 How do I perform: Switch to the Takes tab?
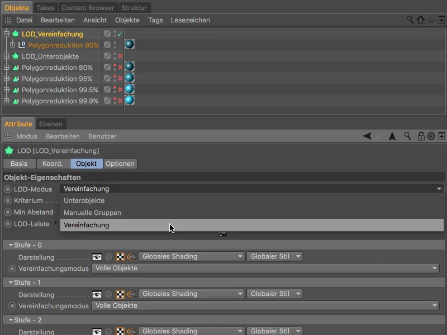point(45,8)
